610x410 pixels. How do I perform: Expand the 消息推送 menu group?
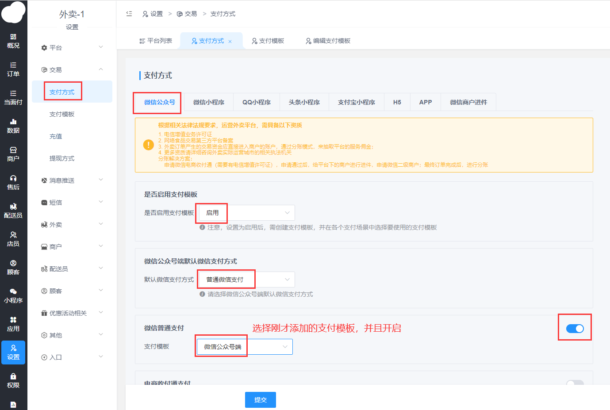72,180
